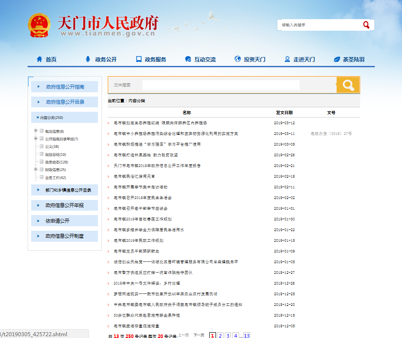402x338 pixels.
Task: Focus the 文件搜索 text field
Action: [221, 85]
